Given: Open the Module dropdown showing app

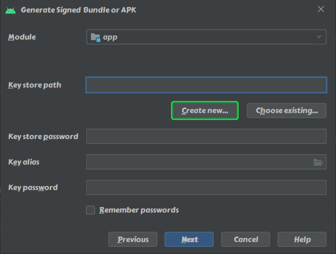Looking at the screenshot, I should 206,37.
